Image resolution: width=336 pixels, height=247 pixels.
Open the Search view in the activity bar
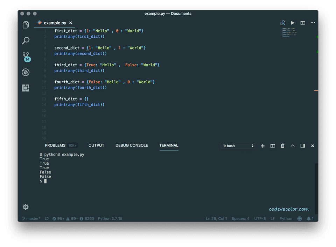26,41
